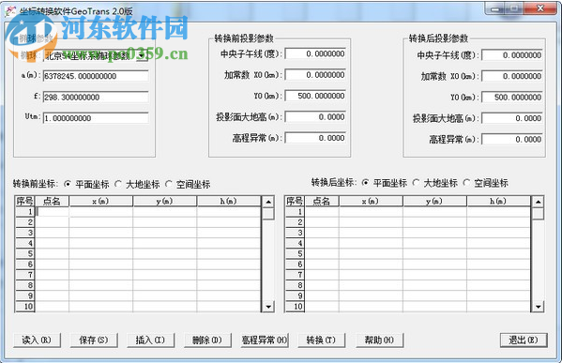Exit with the 退出(E) button
562x363 pixels.
click(524, 340)
